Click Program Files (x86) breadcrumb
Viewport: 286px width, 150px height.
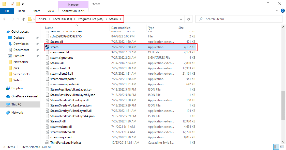(x=91, y=19)
